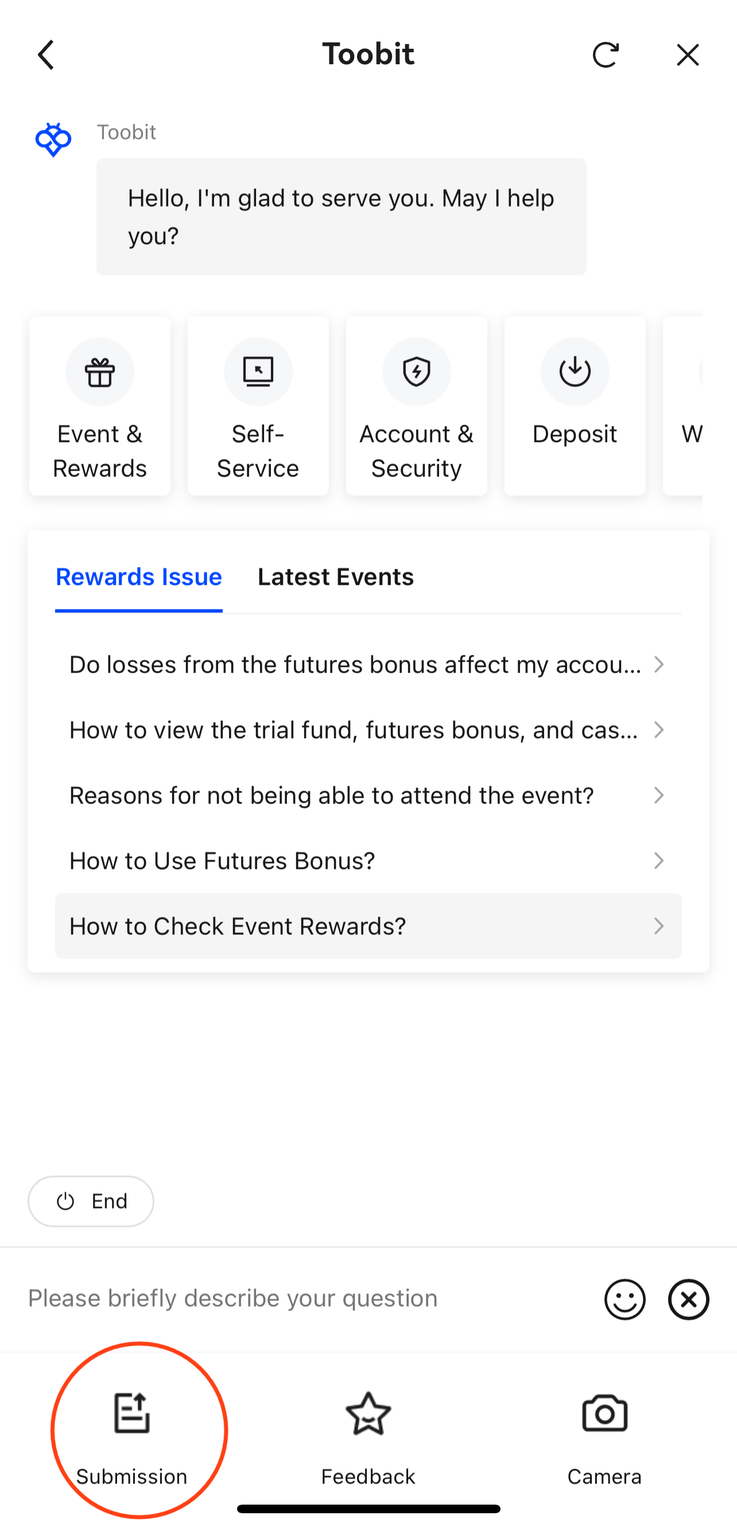The height and width of the screenshot is (1527, 737).
Task: Switch to the Latest Events tab
Action: [x=336, y=577]
